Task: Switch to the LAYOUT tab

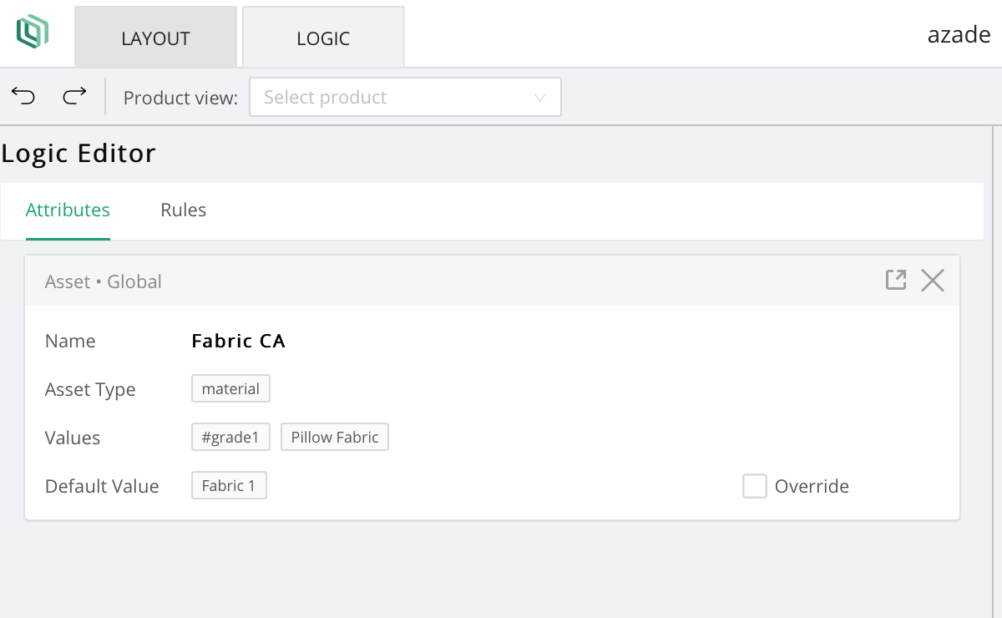Action: coord(155,38)
